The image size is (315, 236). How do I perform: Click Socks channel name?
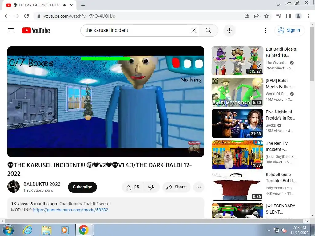point(271,125)
